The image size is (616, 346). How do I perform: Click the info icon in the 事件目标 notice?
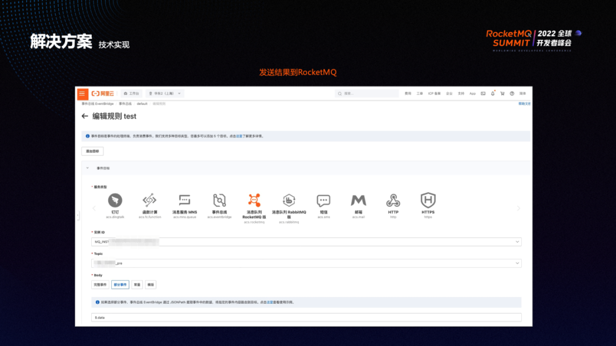point(88,136)
